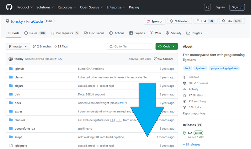Switch to the Issues tab
The width and height of the screenshot is (251, 149).
point(35,33)
